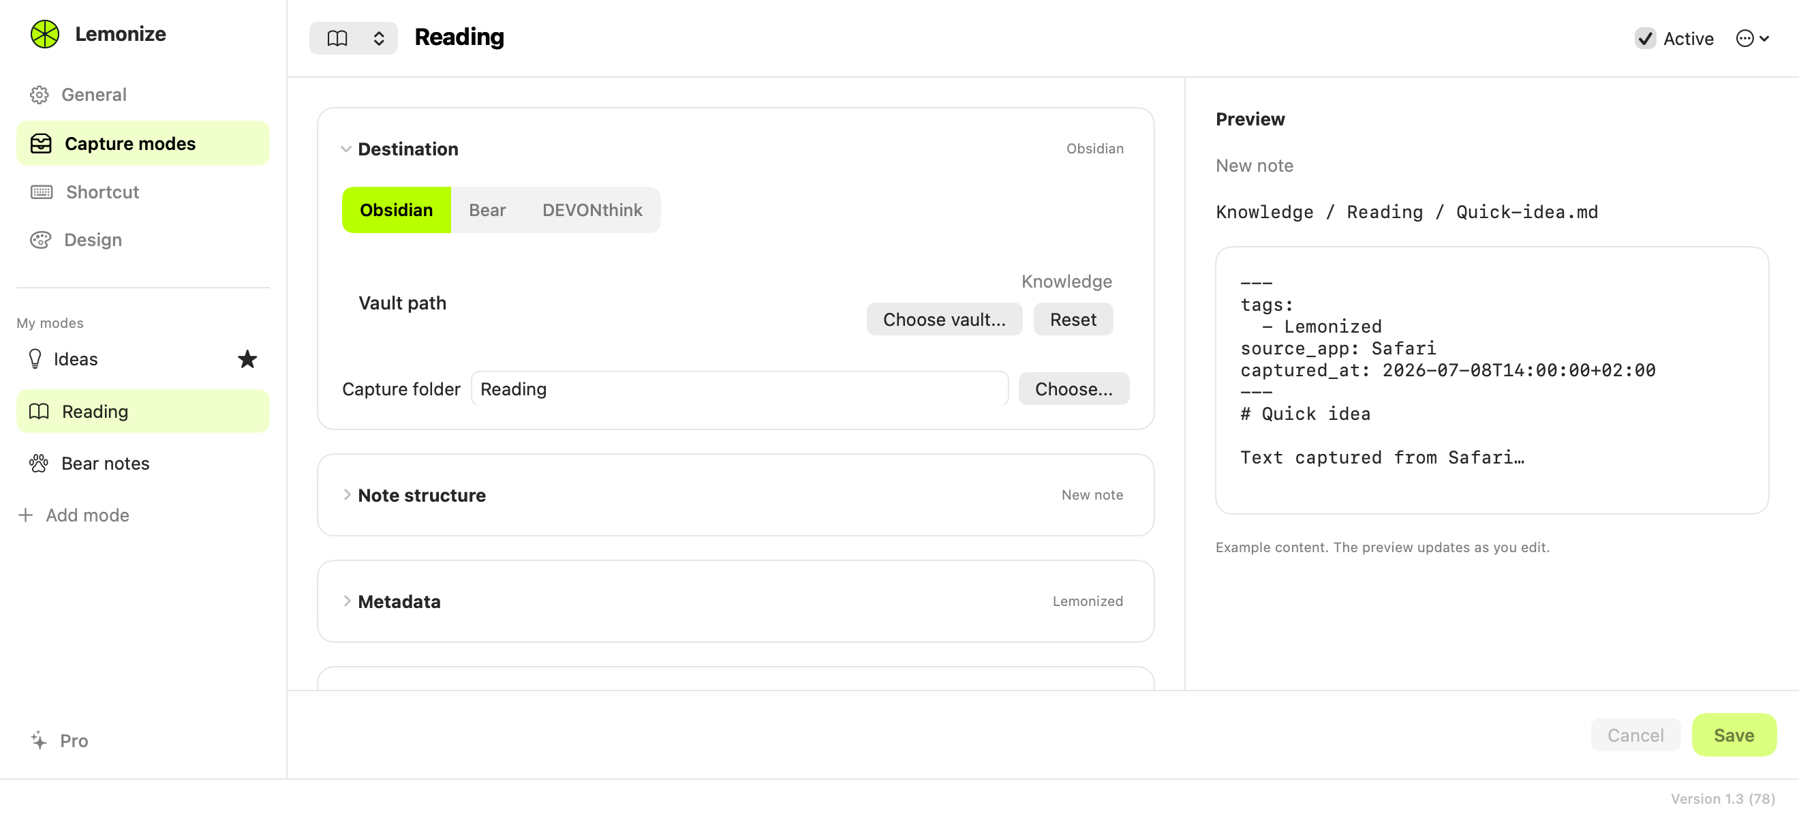Toggle the Active checkbox

[1646, 38]
